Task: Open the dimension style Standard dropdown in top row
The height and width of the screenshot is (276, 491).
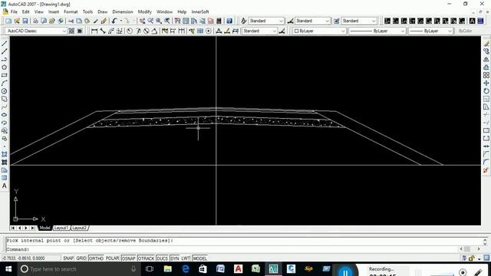Action: point(312,21)
